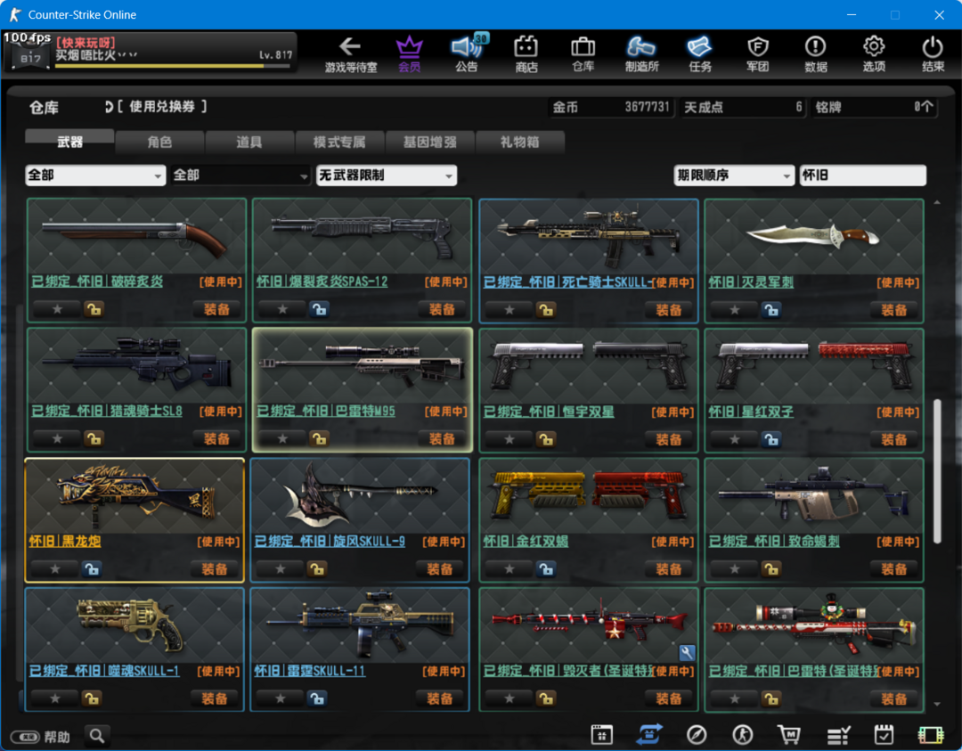Click 装备 button for 噬魂SKULL-1

point(215,698)
